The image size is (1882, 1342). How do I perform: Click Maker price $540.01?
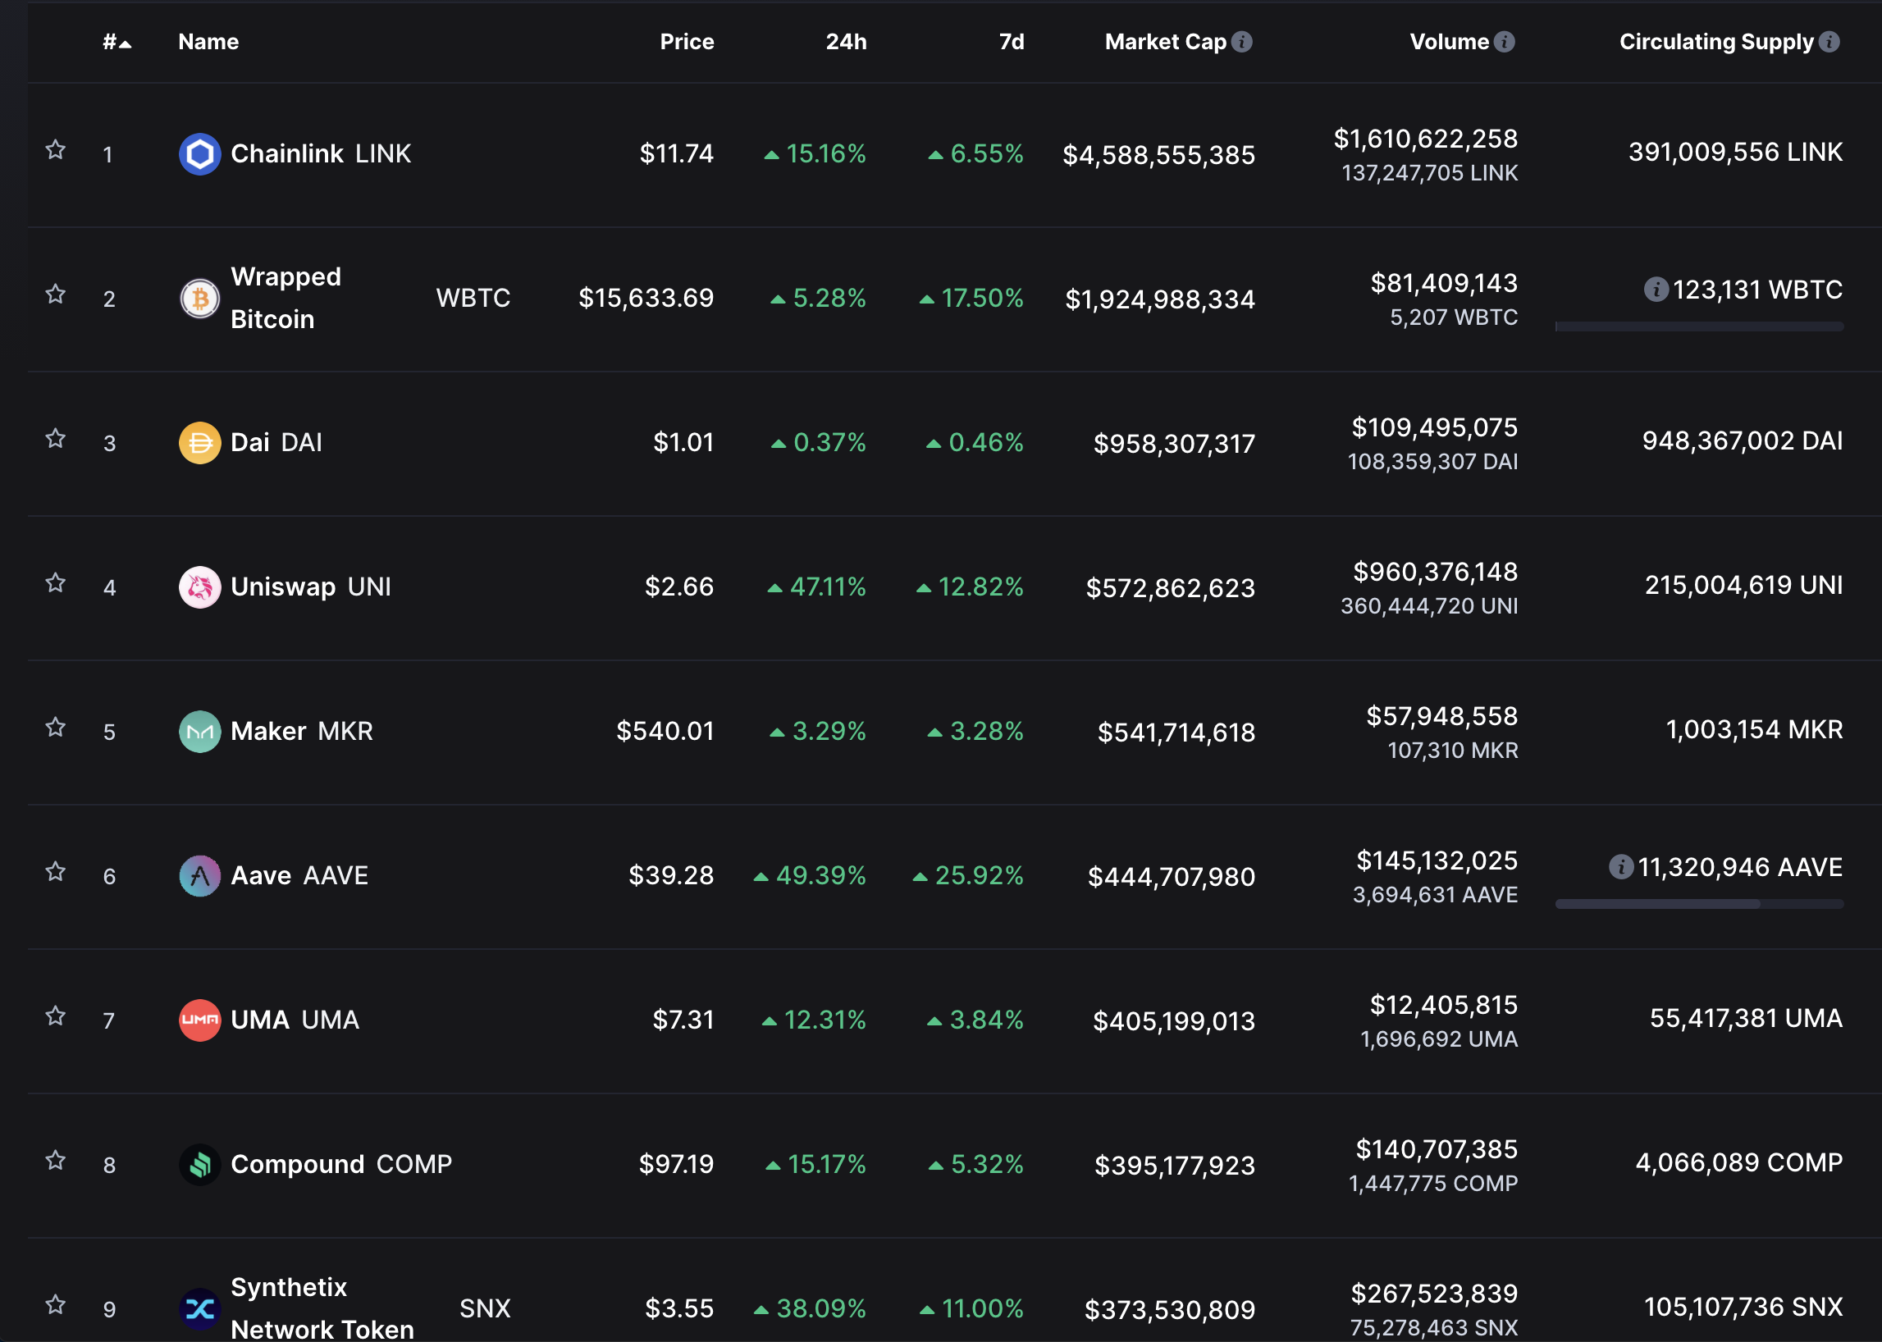(665, 731)
